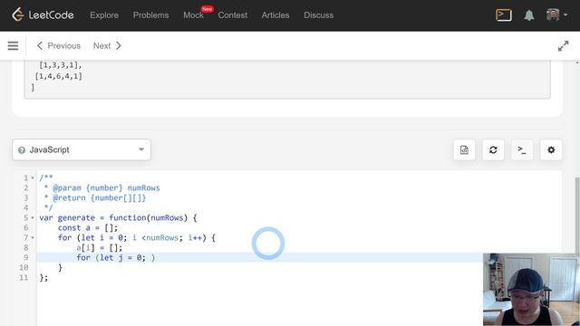Click the '[1,4,6,4,1]' example output row
Screen dimensions: 580x326
point(58,76)
